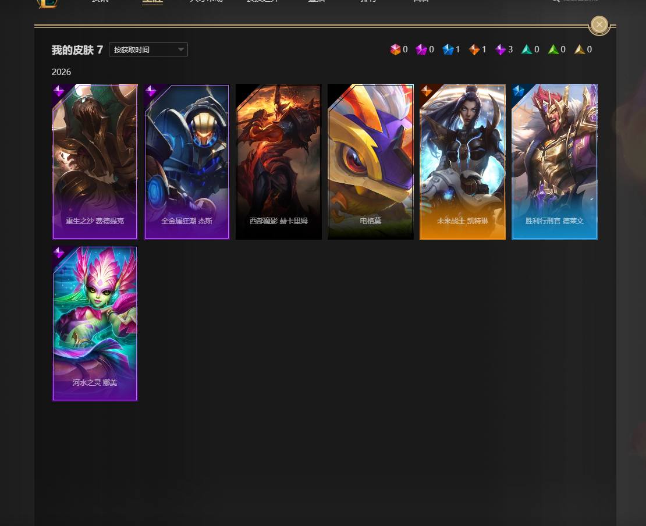Close the skins panel with the round X
646x526 pixels.
point(599,25)
